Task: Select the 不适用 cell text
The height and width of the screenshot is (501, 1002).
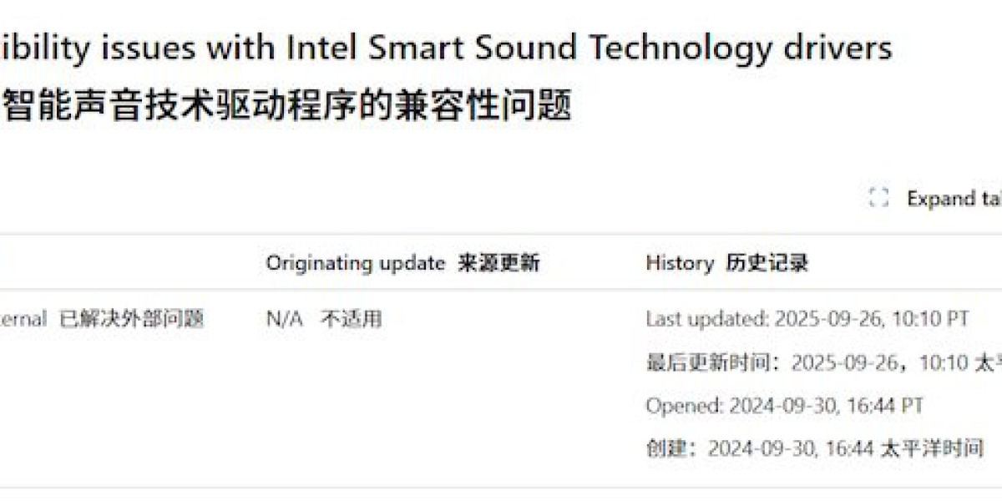Action: 352,319
